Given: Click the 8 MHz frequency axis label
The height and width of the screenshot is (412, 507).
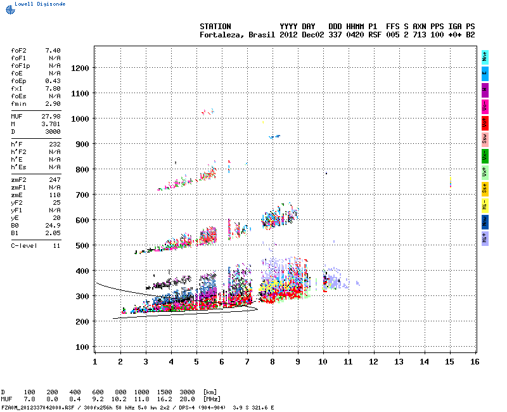Looking at the screenshot, I should (x=273, y=362).
